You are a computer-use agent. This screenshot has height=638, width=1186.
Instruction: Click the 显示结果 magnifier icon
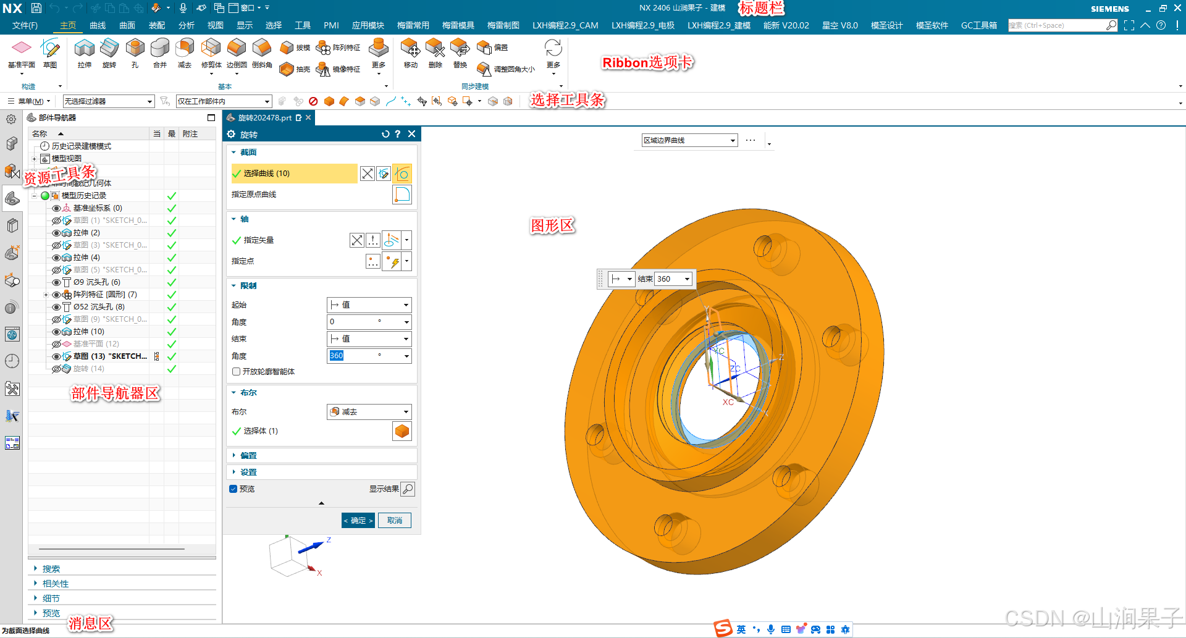pyautogui.click(x=408, y=489)
